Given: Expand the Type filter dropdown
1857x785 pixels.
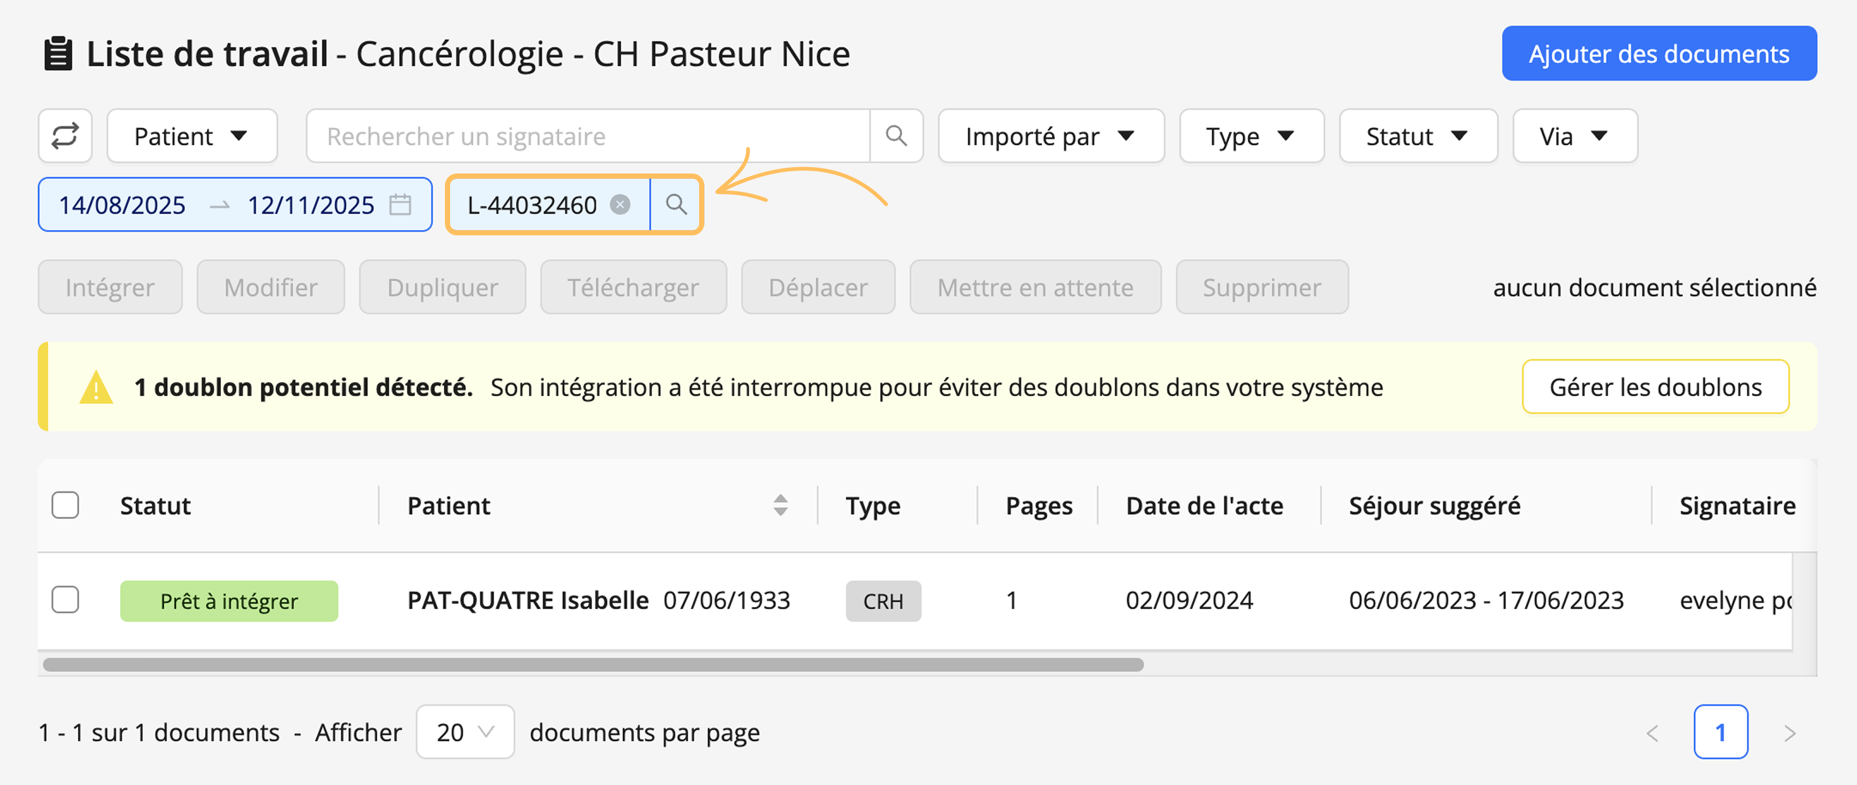Looking at the screenshot, I should point(1252,136).
